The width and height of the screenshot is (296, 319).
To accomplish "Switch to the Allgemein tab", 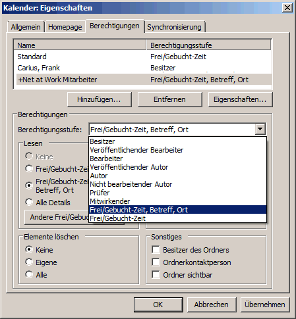I will [x=26, y=27].
